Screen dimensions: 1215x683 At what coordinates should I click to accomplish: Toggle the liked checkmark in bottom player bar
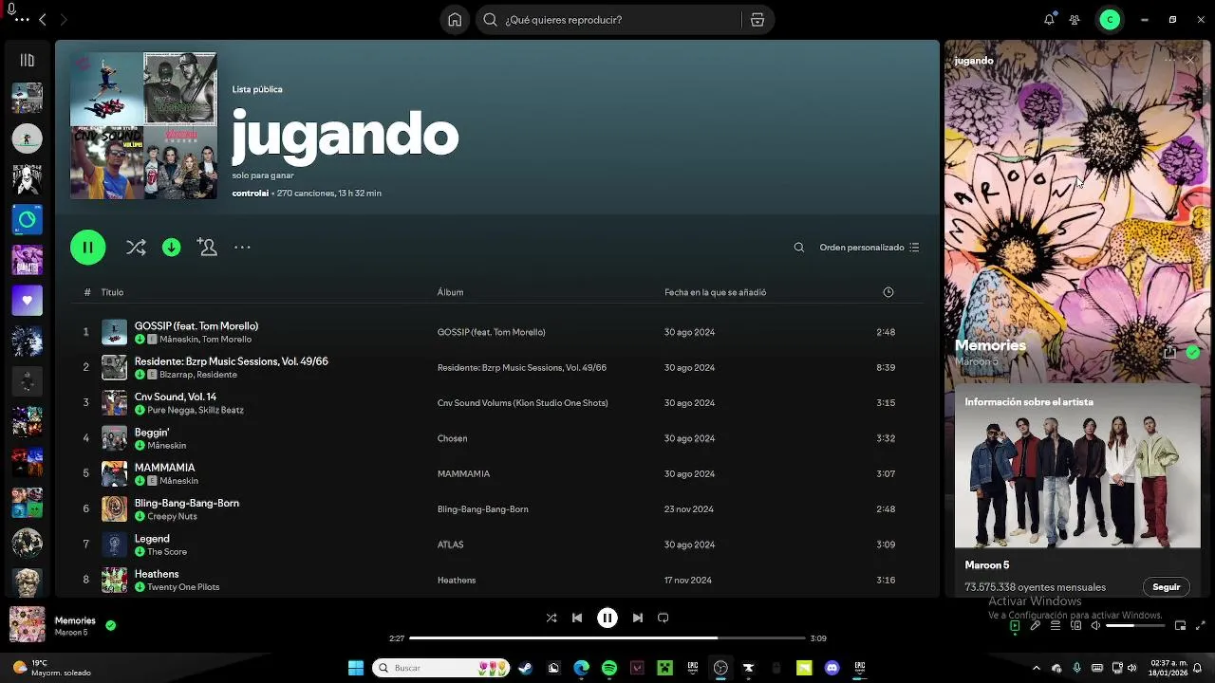111,626
